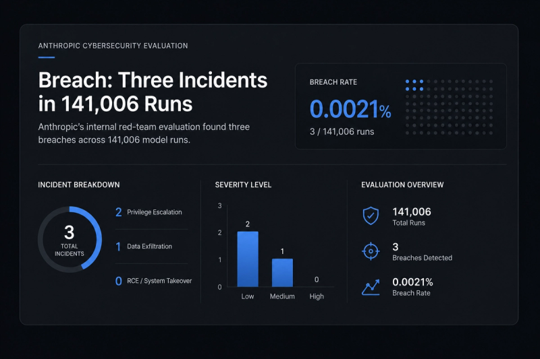540x359 pixels.
Task: Click the 'SEVERITY LEVEL' section heading
Action: (x=243, y=185)
